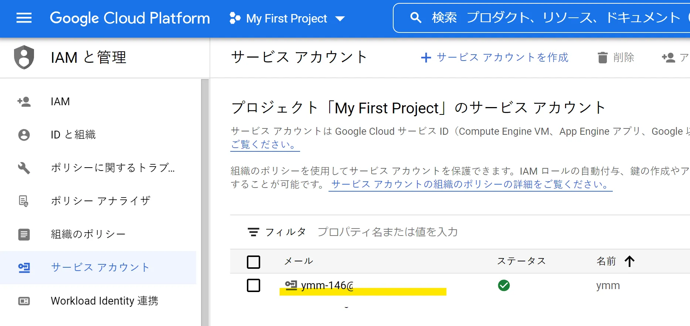Click the ポリシー アナライザ document icon
Viewport: 690px width, 326px height.
point(24,201)
